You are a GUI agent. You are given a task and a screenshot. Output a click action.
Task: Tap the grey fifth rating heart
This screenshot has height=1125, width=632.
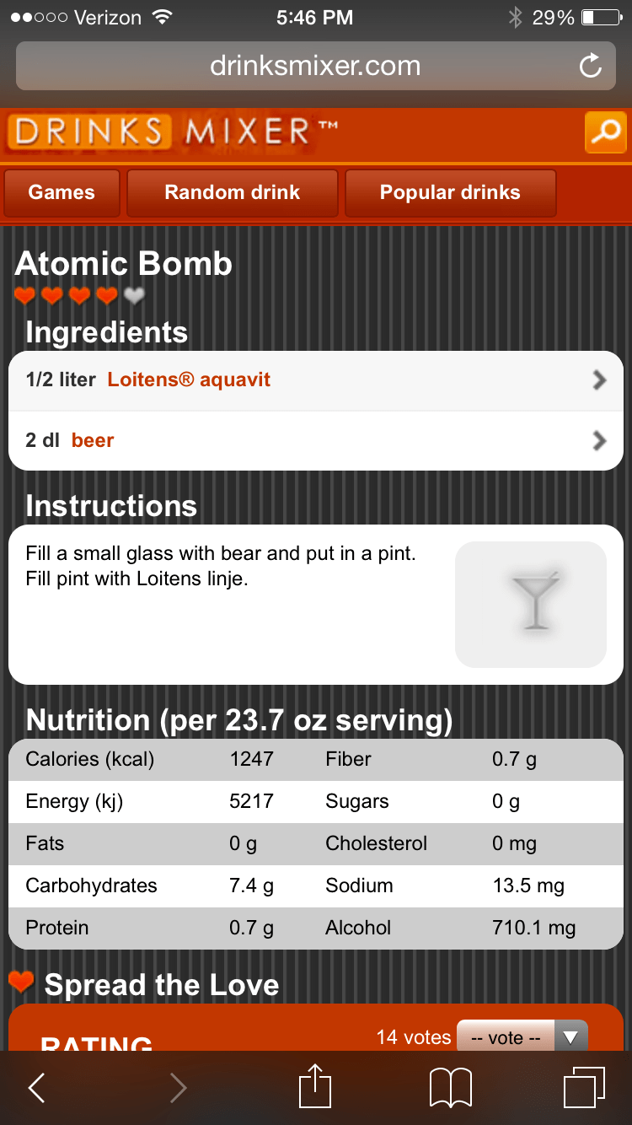[x=134, y=295]
